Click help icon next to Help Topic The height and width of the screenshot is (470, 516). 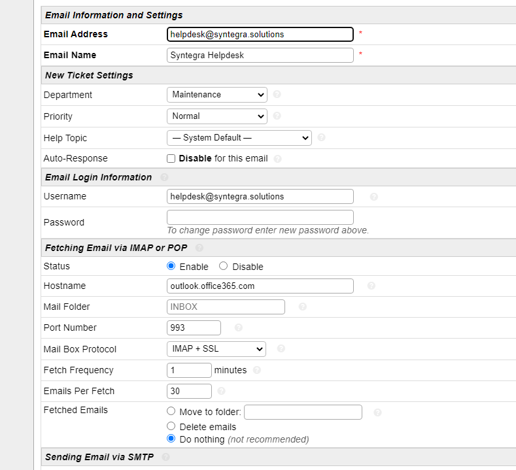[x=321, y=138]
